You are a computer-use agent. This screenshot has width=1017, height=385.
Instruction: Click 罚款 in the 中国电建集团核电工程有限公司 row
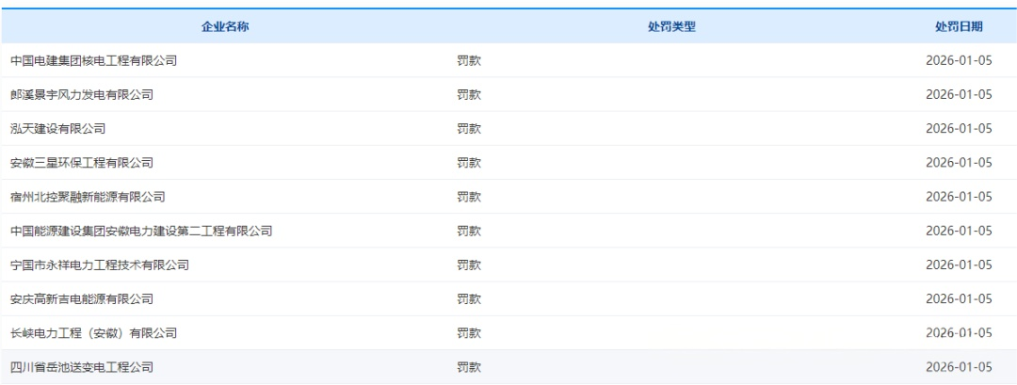point(469,61)
